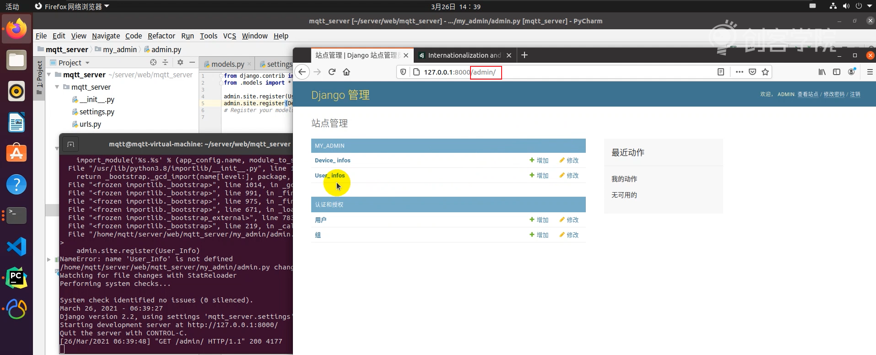The width and height of the screenshot is (876, 355).
Task: Open Device_ infos model link
Action: (x=333, y=160)
